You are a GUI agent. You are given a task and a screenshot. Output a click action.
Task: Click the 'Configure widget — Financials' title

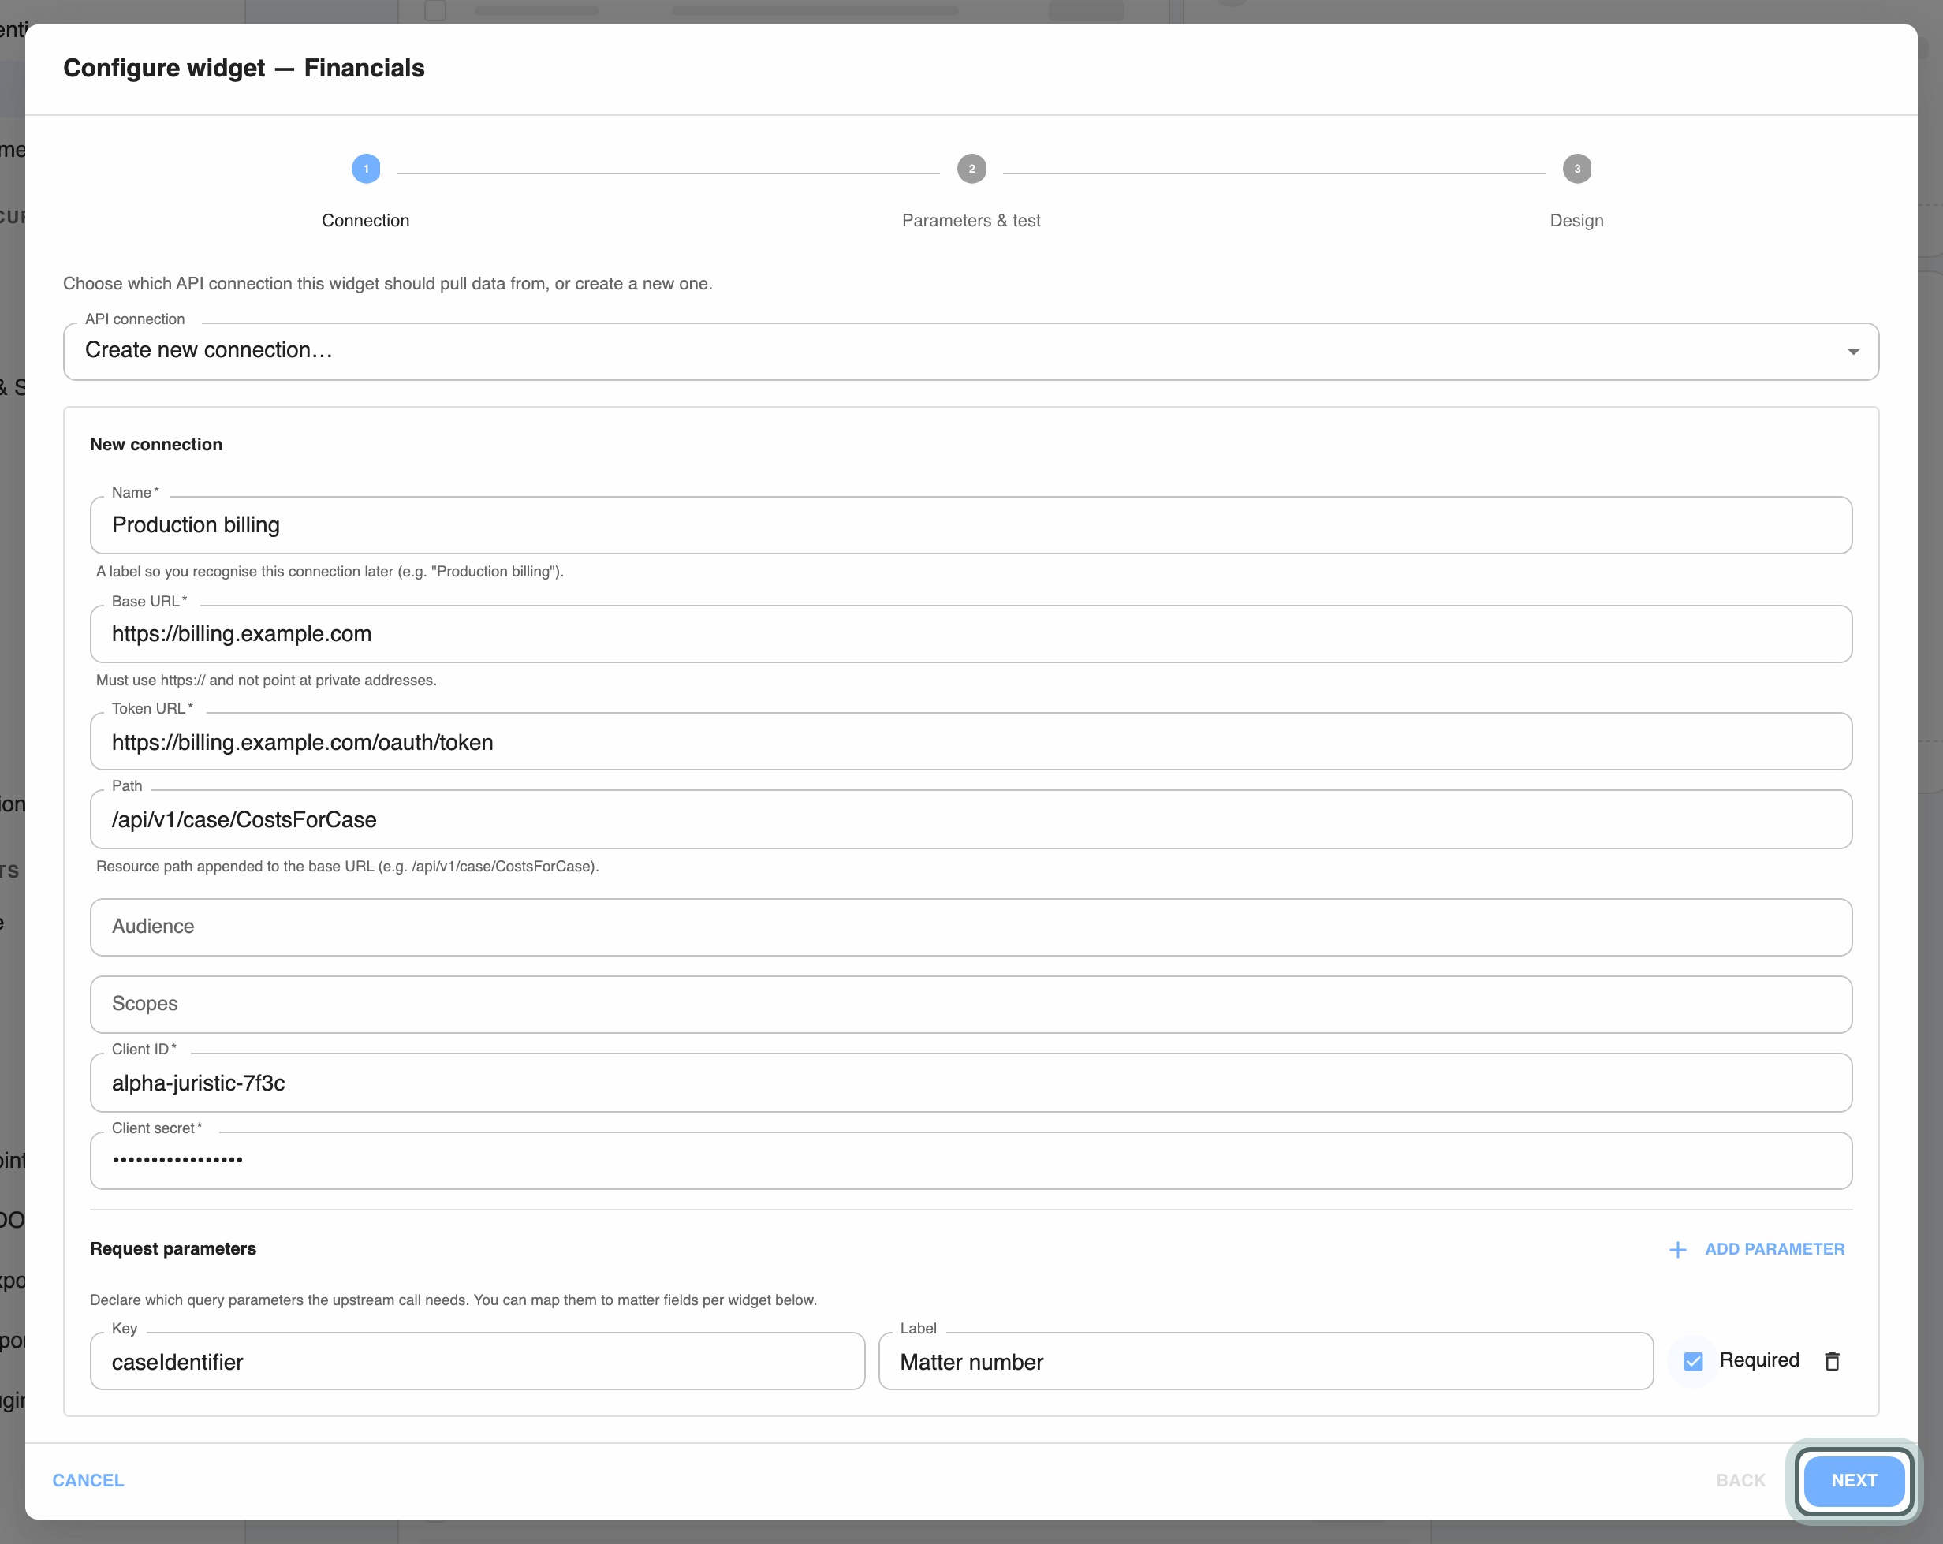[x=244, y=69]
